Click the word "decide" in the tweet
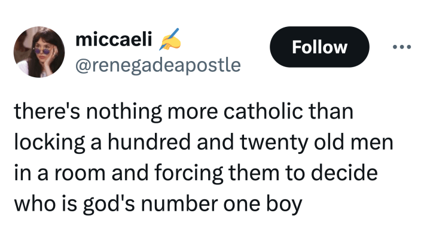The height and width of the screenshot is (240, 424). coord(349,174)
